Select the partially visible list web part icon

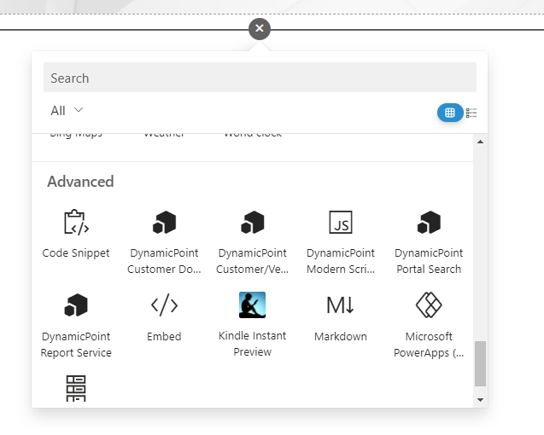(x=76, y=388)
